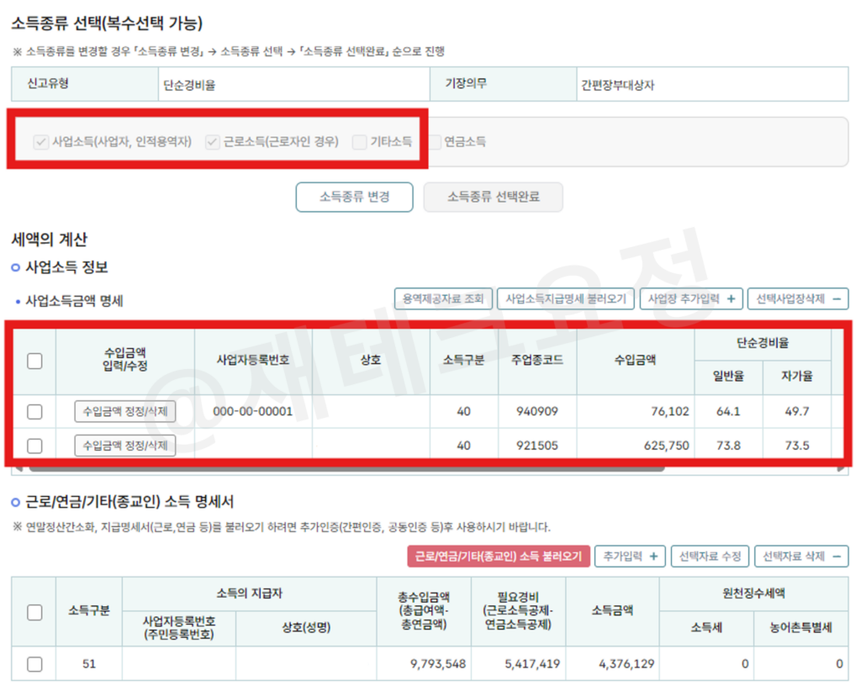Click 수입금액 정정/삭제 for 000-00-00001 row

point(125,412)
